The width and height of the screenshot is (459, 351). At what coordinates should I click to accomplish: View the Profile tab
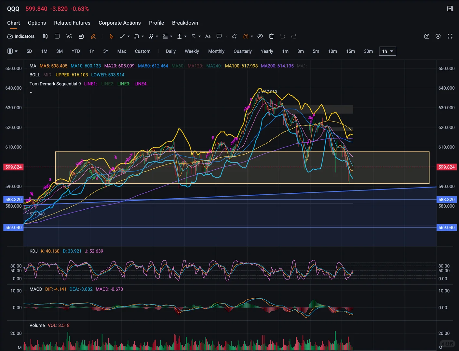(156, 23)
